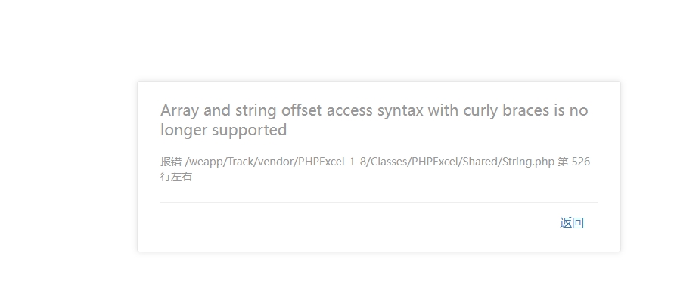
Task: Click 'String.php' in the file path
Action: pyautogui.click(x=528, y=162)
